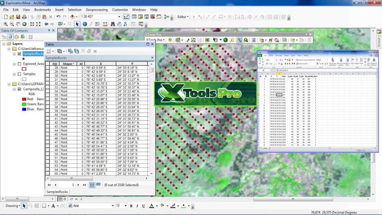Activate the Select Elements arrow tool

[x=77, y=24]
